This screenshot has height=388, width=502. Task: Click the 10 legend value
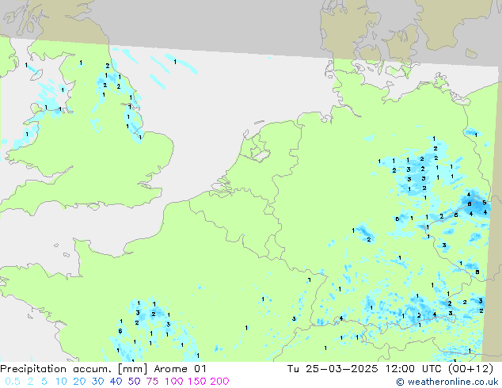(61, 382)
